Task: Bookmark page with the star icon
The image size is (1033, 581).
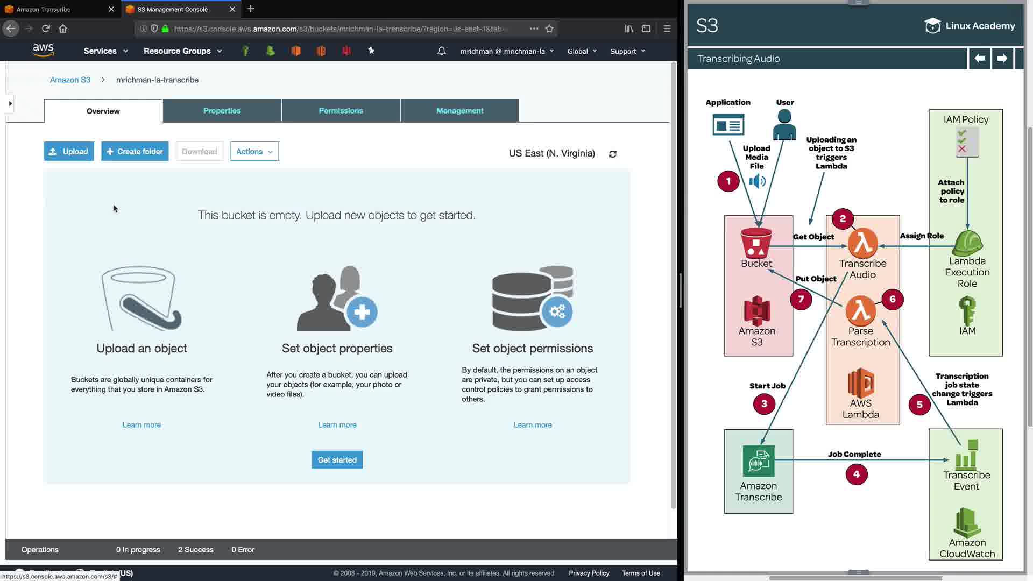Action: (x=549, y=29)
